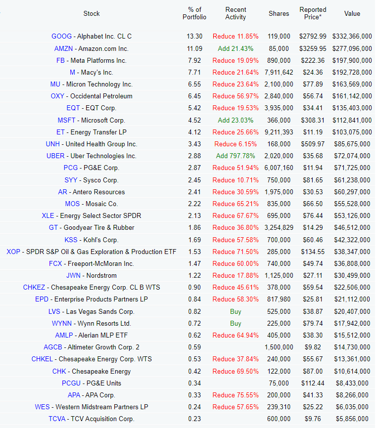Open the XLE ticker link
The image size is (376, 428).
pyautogui.click(x=48, y=215)
